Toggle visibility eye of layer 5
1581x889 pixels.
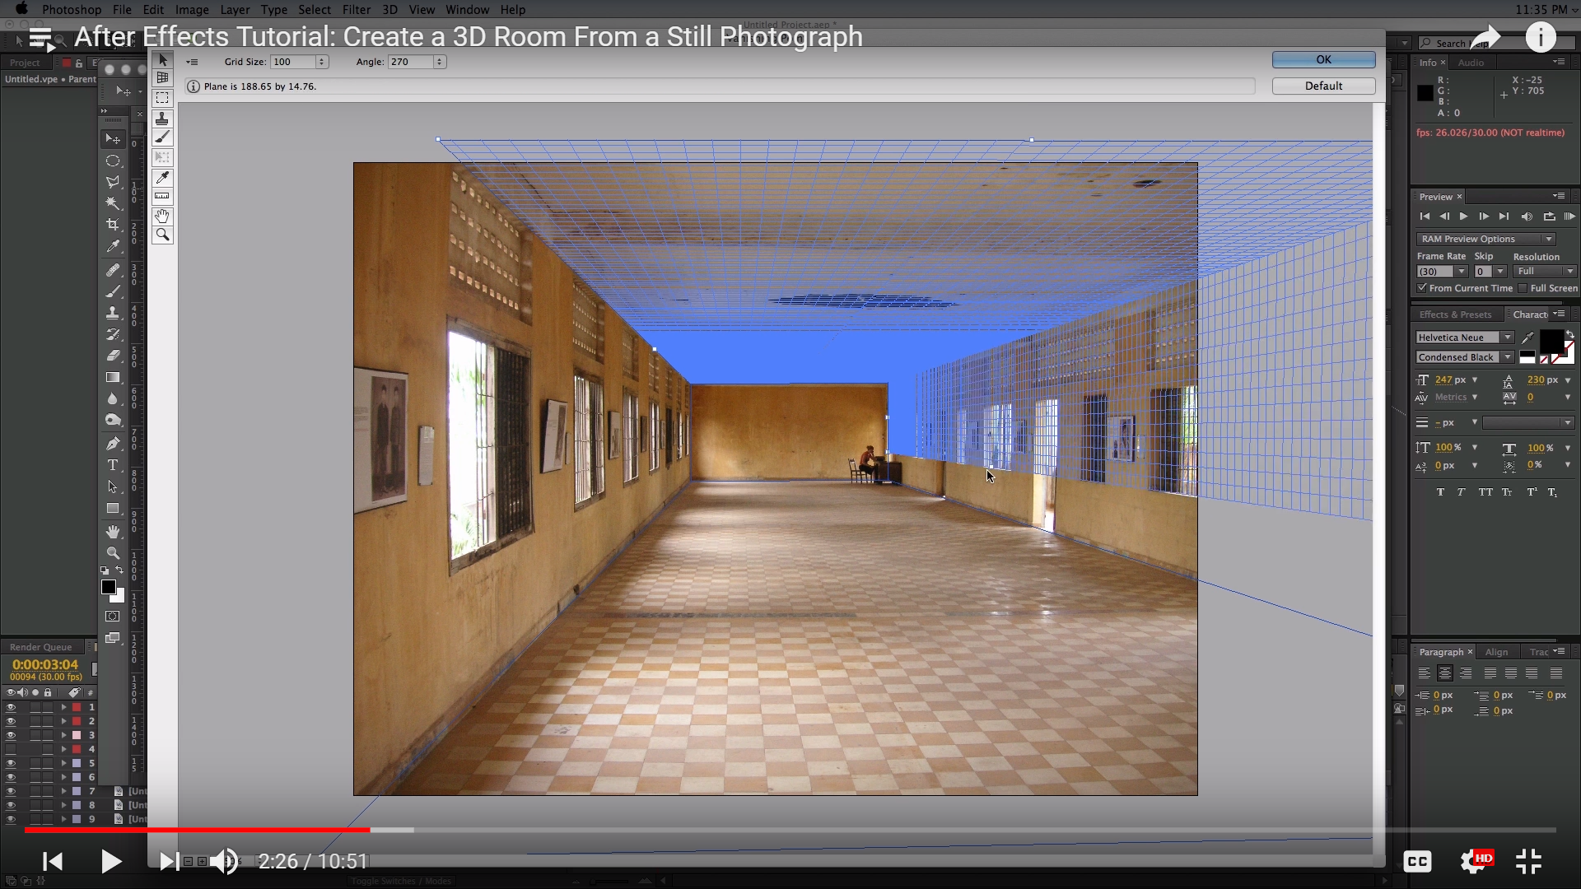click(x=11, y=763)
